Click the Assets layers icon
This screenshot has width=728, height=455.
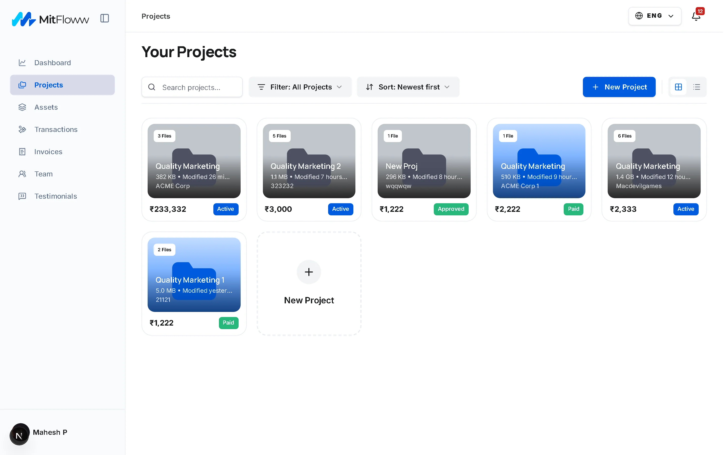click(22, 107)
